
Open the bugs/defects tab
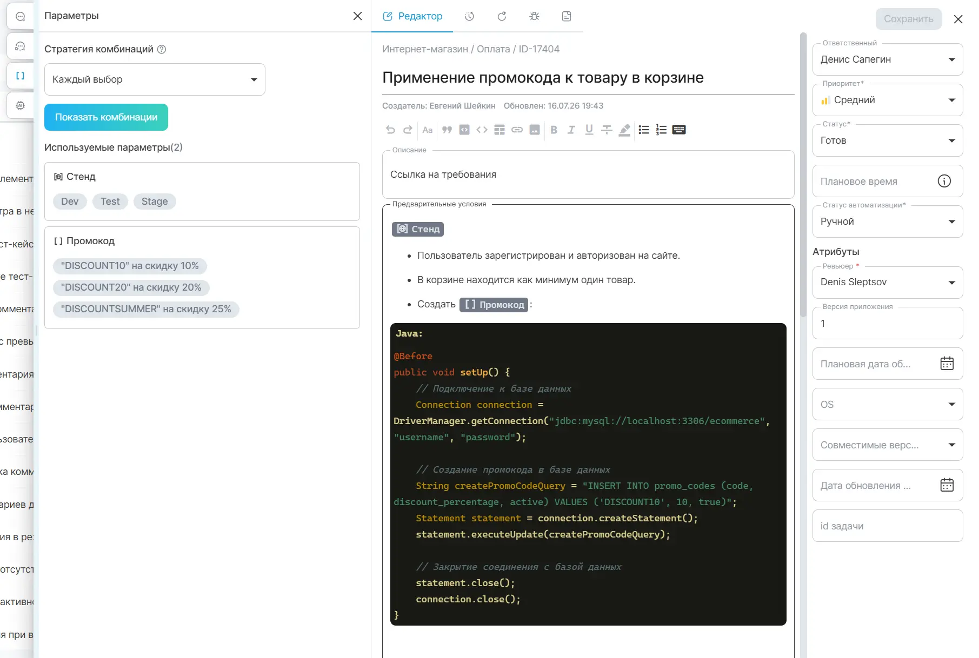point(535,16)
